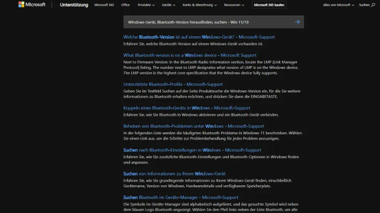Open Koppeln eines Bluetooth-Geräts in Windows
380x213 pixels.
186,108
